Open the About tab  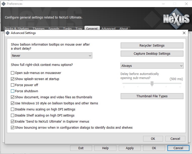pos(124,29)
